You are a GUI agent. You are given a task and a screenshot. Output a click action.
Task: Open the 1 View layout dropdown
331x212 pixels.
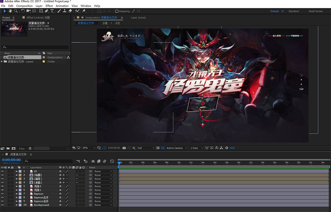tap(197, 148)
